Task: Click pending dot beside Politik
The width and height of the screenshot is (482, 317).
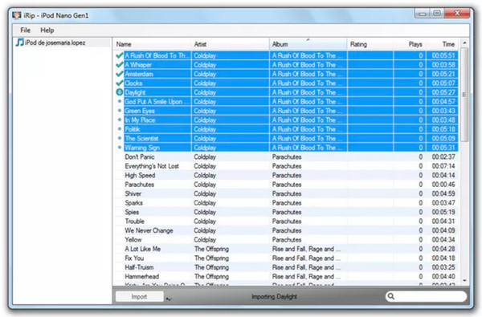Action: coord(120,128)
